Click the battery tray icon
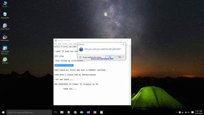The image size is (204, 115). (x=186, y=112)
